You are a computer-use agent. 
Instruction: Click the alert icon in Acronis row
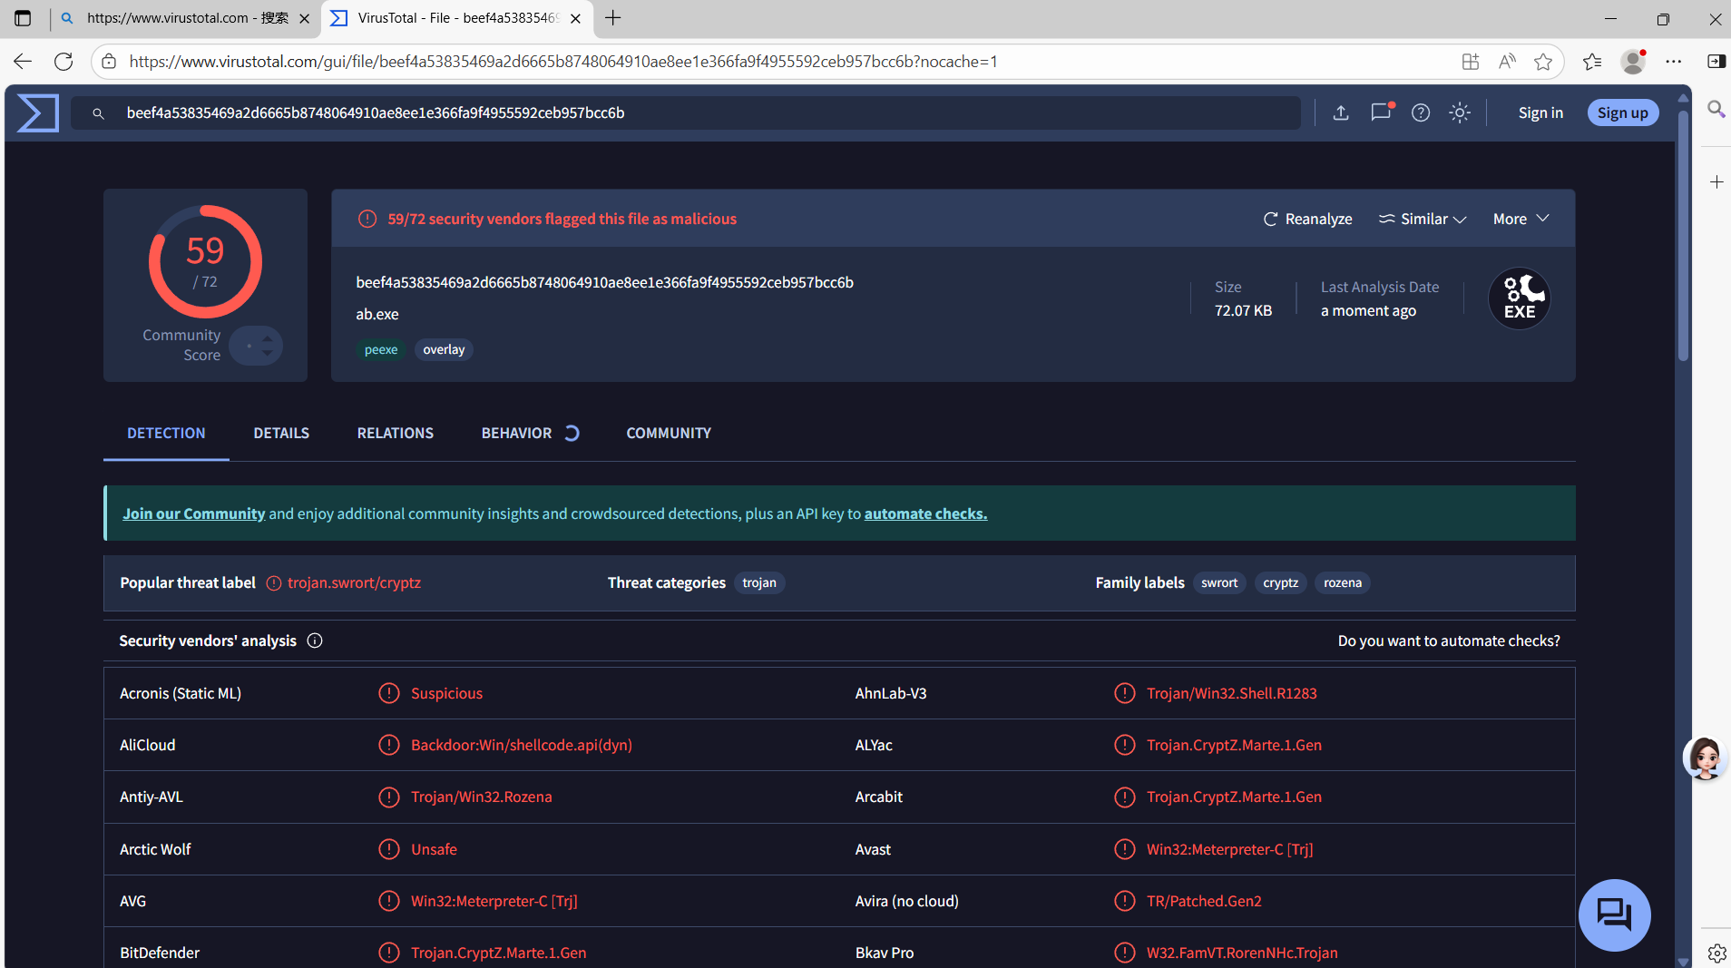[x=389, y=693]
